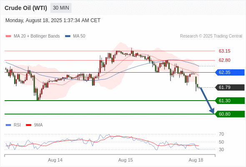Click the Crude Oil (WTI) title

(x=26, y=8)
